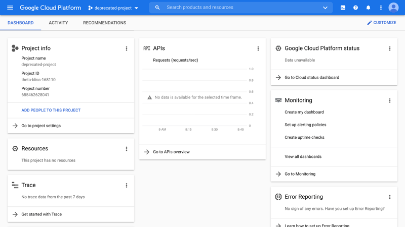Open the APIs card options menu
The image size is (405, 227).
point(258,48)
